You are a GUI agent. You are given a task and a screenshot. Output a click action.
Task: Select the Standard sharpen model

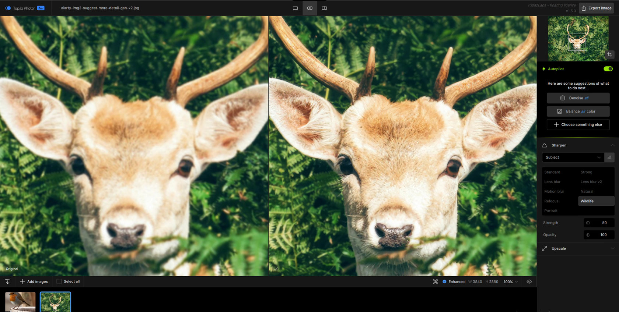click(x=552, y=172)
